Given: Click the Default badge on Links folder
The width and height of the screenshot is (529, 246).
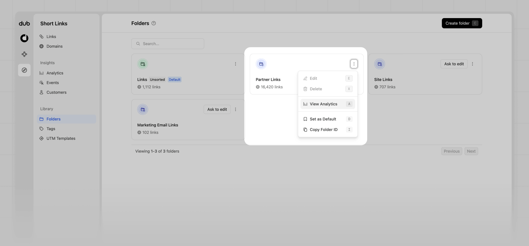Looking at the screenshot, I should (x=174, y=80).
